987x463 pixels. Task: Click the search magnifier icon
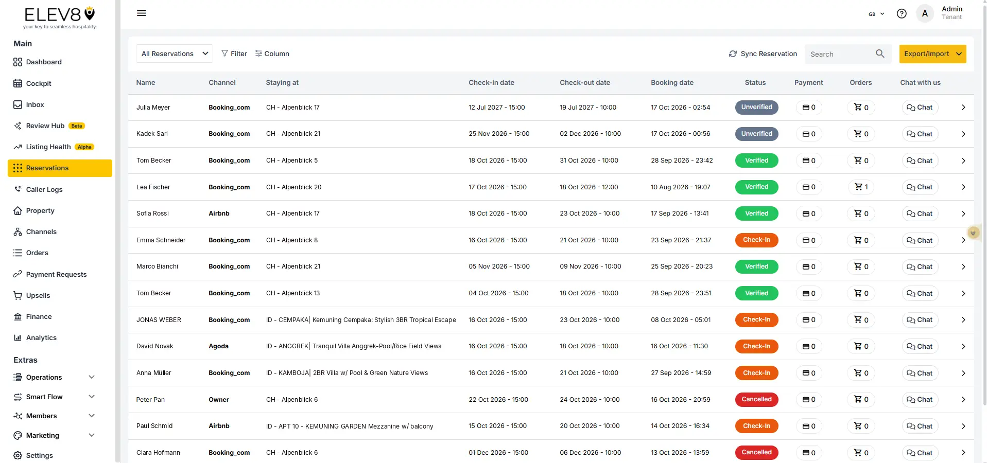880,54
